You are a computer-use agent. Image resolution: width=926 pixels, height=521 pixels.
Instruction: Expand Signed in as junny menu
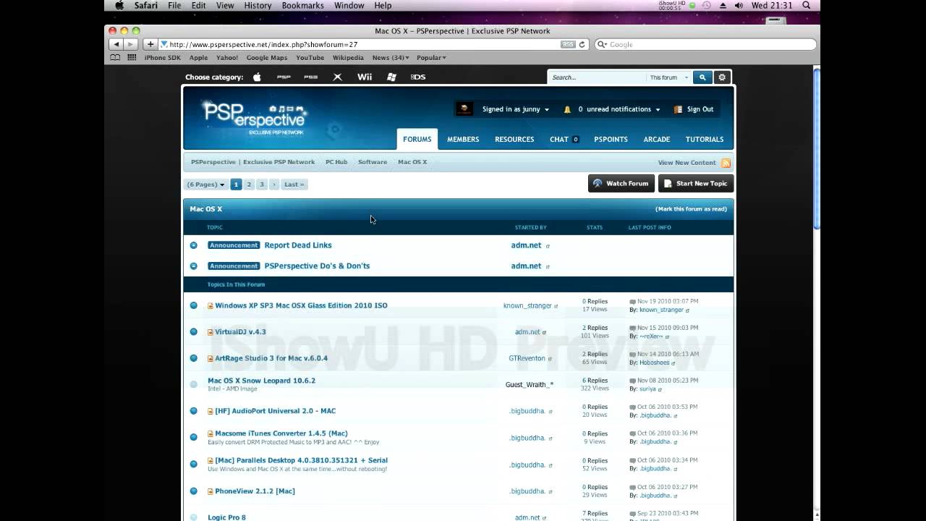click(x=516, y=109)
